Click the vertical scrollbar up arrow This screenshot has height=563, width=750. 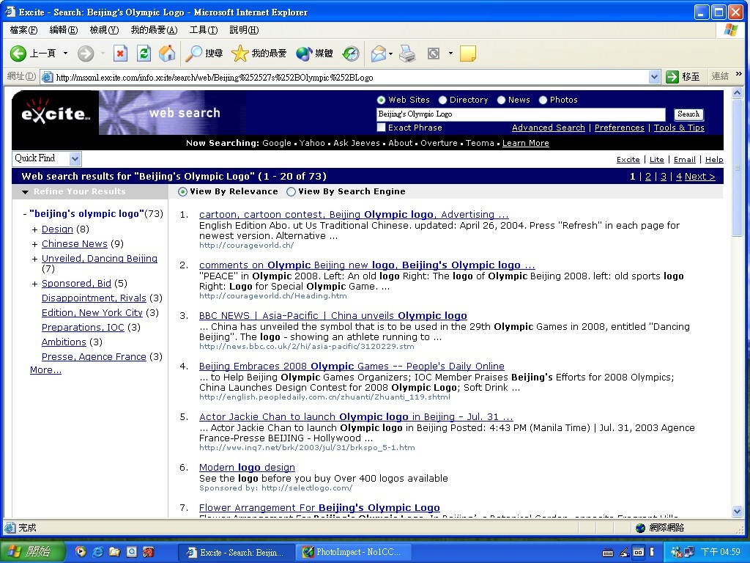pyautogui.click(x=737, y=93)
